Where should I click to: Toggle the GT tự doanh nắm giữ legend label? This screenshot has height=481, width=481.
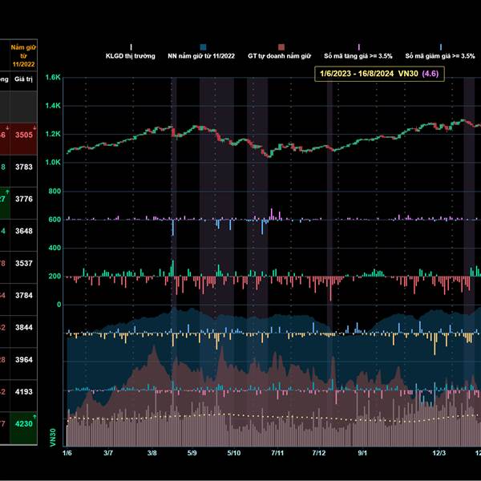click(279, 56)
